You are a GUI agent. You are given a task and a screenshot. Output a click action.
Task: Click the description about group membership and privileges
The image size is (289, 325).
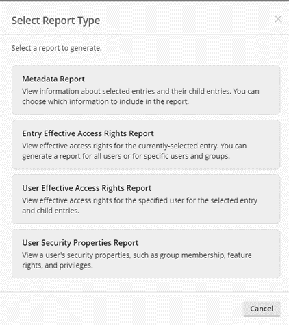[137, 260]
